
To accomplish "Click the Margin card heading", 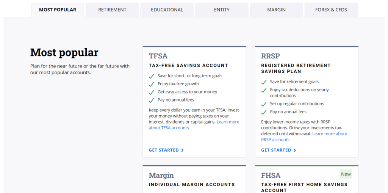I will (x=161, y=176).
